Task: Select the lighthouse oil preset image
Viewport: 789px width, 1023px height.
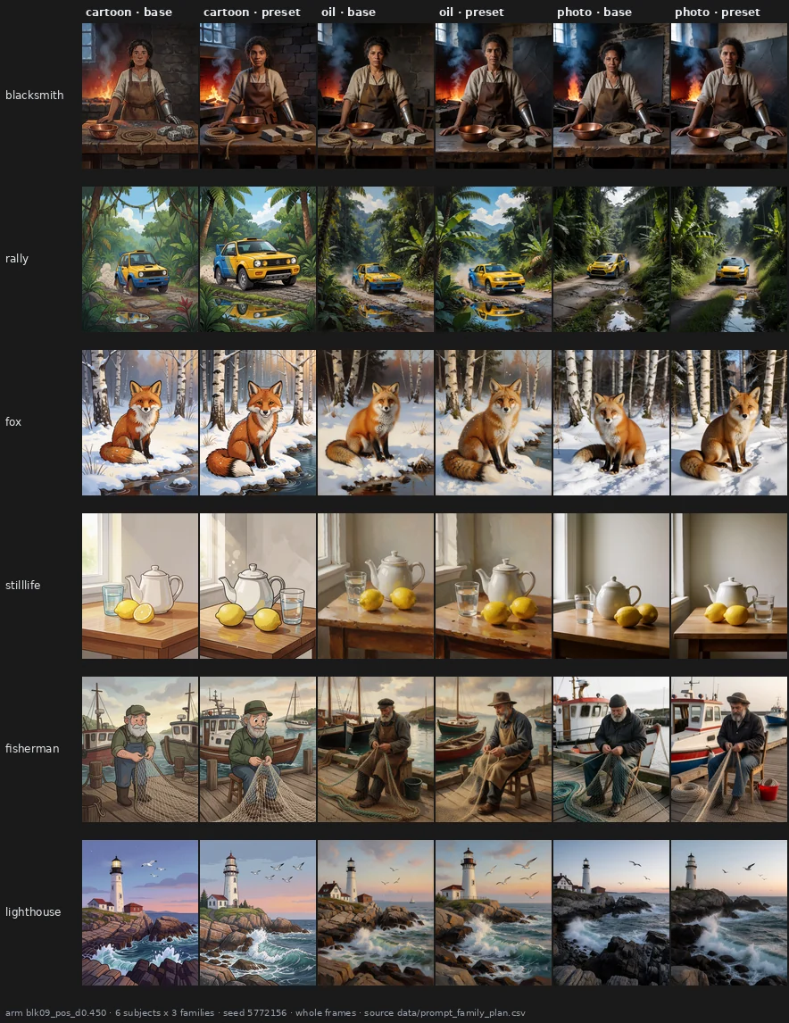Action: (494, 912)
